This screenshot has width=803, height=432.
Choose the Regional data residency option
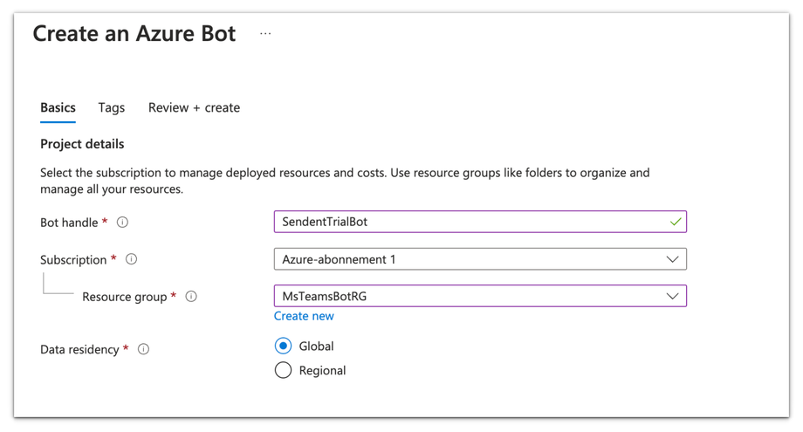click(x=283, y=370)
